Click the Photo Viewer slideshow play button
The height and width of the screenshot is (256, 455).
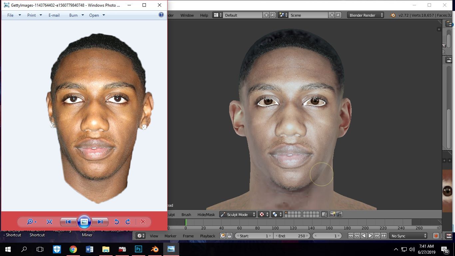coord(84,222)
